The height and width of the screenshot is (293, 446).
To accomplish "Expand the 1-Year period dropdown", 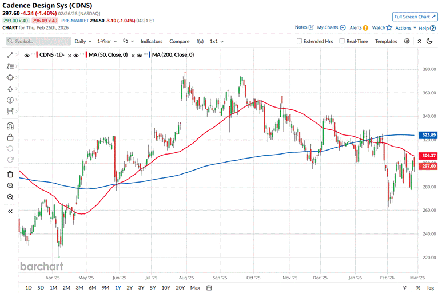I will (x=106, y=41).
